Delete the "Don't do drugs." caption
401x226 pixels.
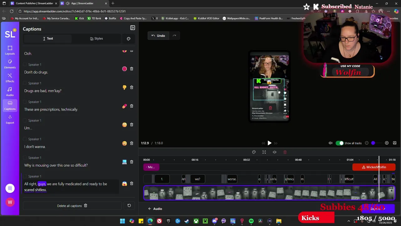(x=132, y=69)
